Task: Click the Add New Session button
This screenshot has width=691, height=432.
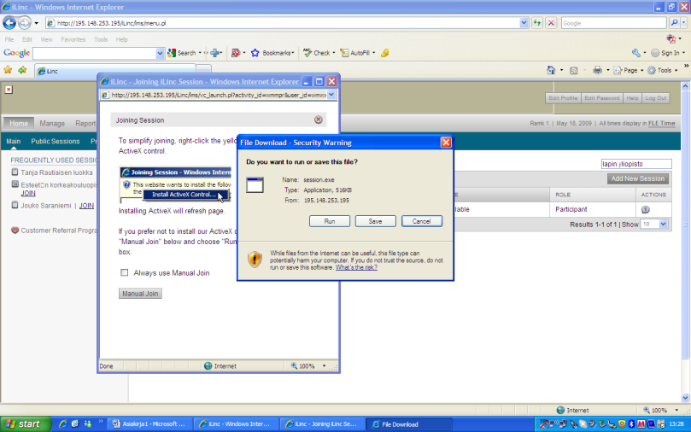Action: point(638,178)
